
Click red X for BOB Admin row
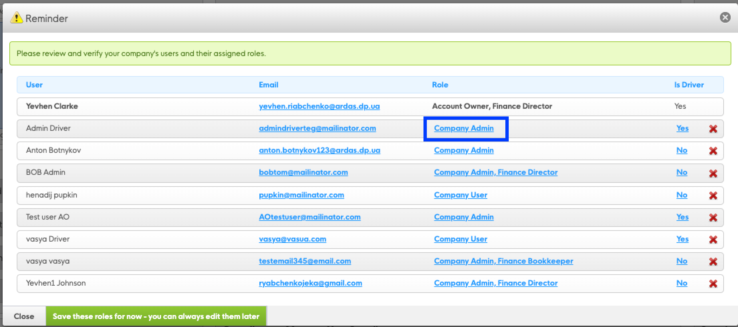(x=713, y=173)
